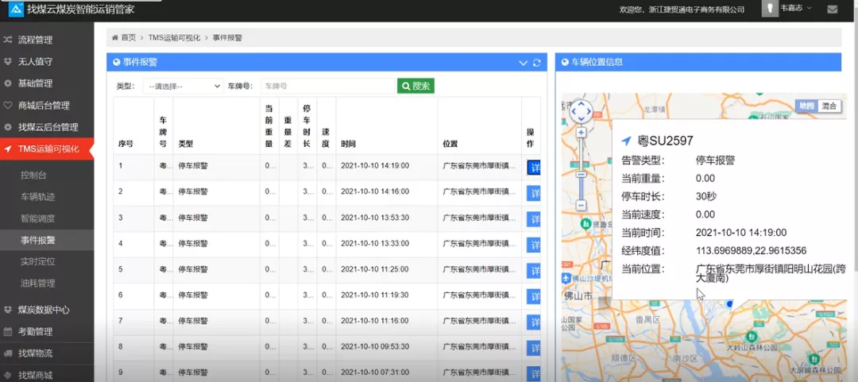
Task: Open the 韦嘉志 user account dropdown
Action: [796, 9]
